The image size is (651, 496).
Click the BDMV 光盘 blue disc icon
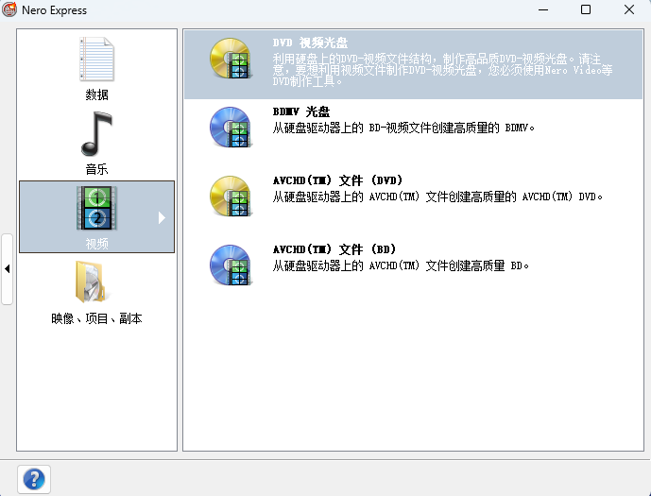230,128
